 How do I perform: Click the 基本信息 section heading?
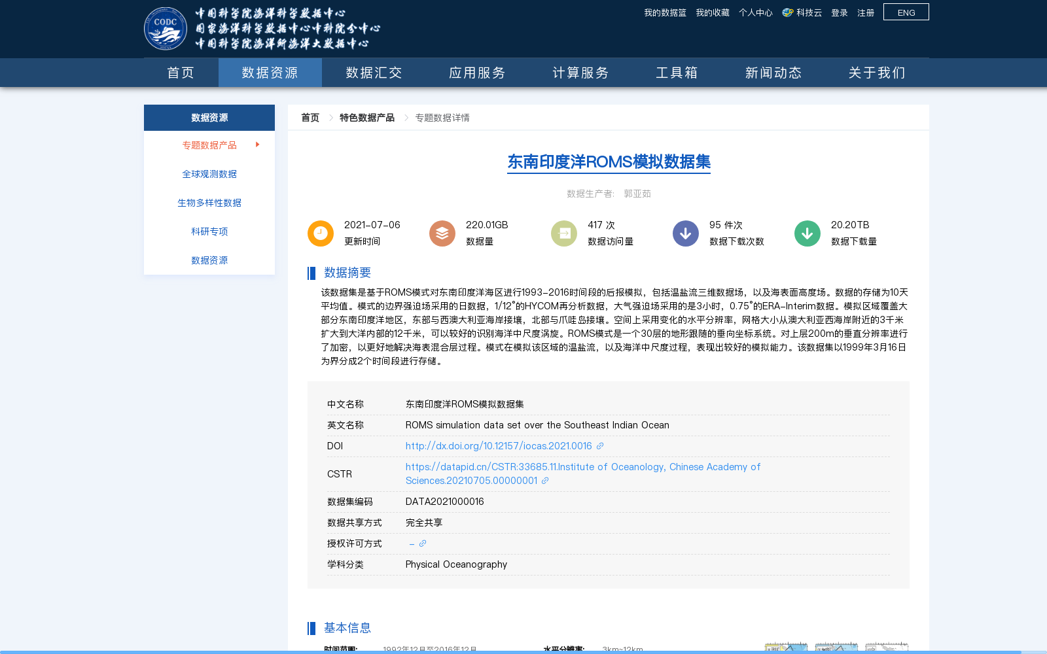pyautogui.click(x=347, y=628)
